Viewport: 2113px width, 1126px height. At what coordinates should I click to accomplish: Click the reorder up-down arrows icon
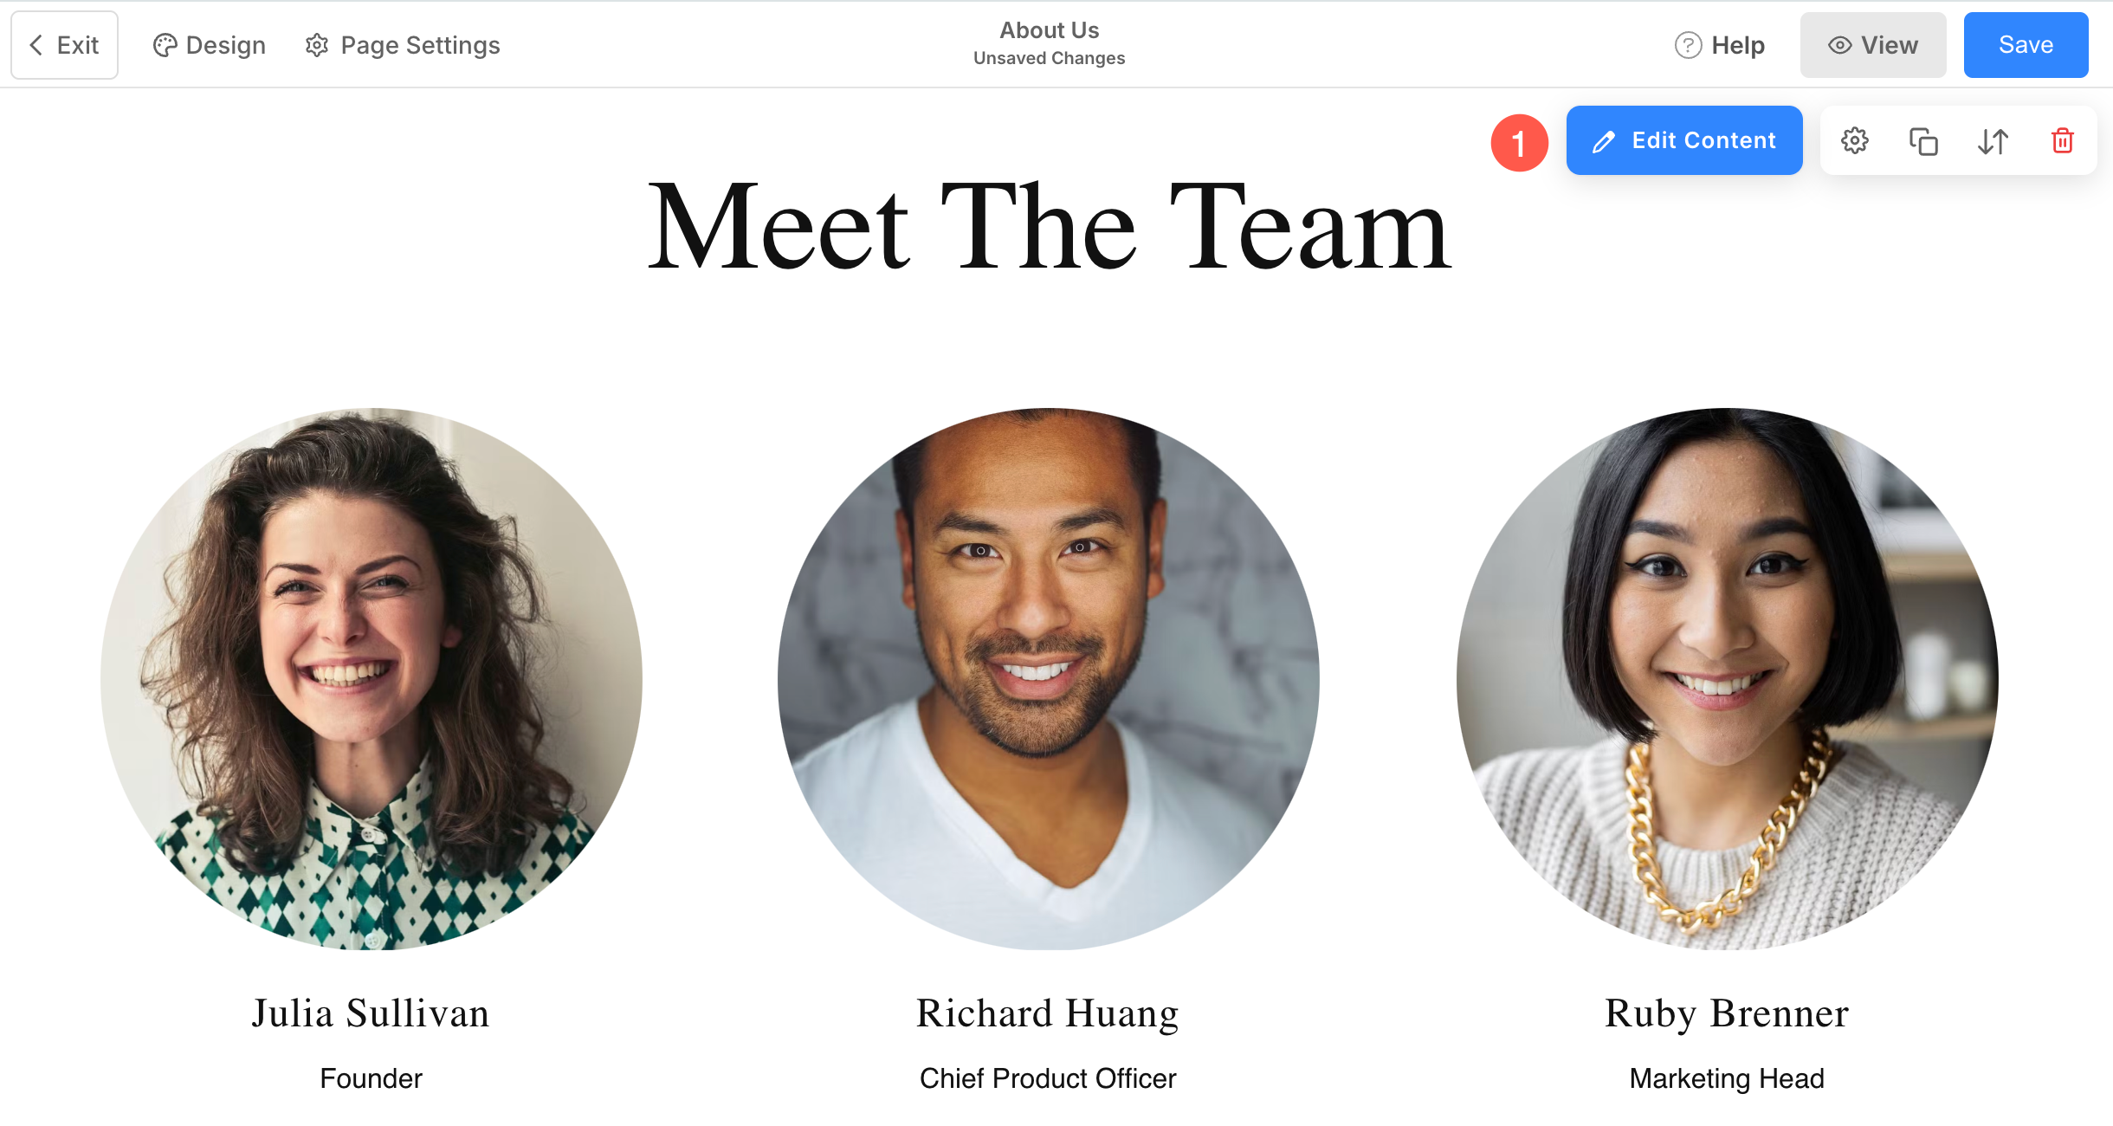click(x=1993, y=140)
